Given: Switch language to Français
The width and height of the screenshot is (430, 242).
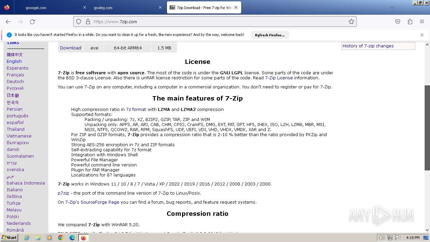Looking at the screenshot, I should (15, 75).
